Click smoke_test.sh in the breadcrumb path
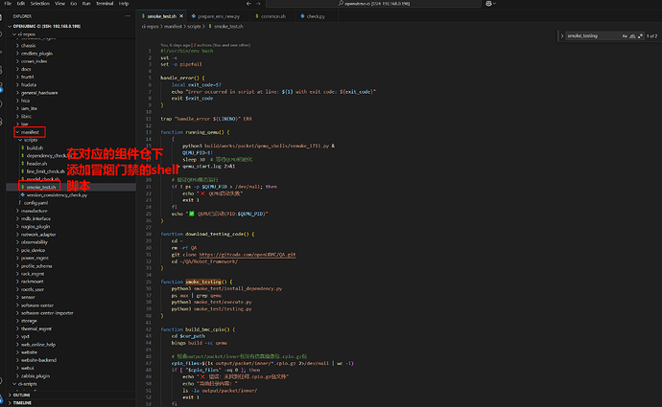The image size is (662, 407). tap(228, 26)
